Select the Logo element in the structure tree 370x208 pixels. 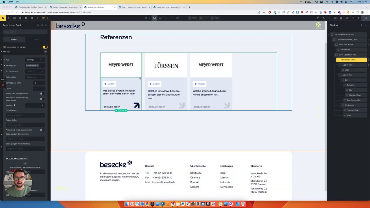[x=354, y=70]
